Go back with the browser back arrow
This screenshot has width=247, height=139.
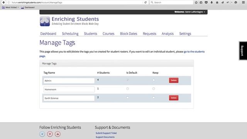(3, 2)
